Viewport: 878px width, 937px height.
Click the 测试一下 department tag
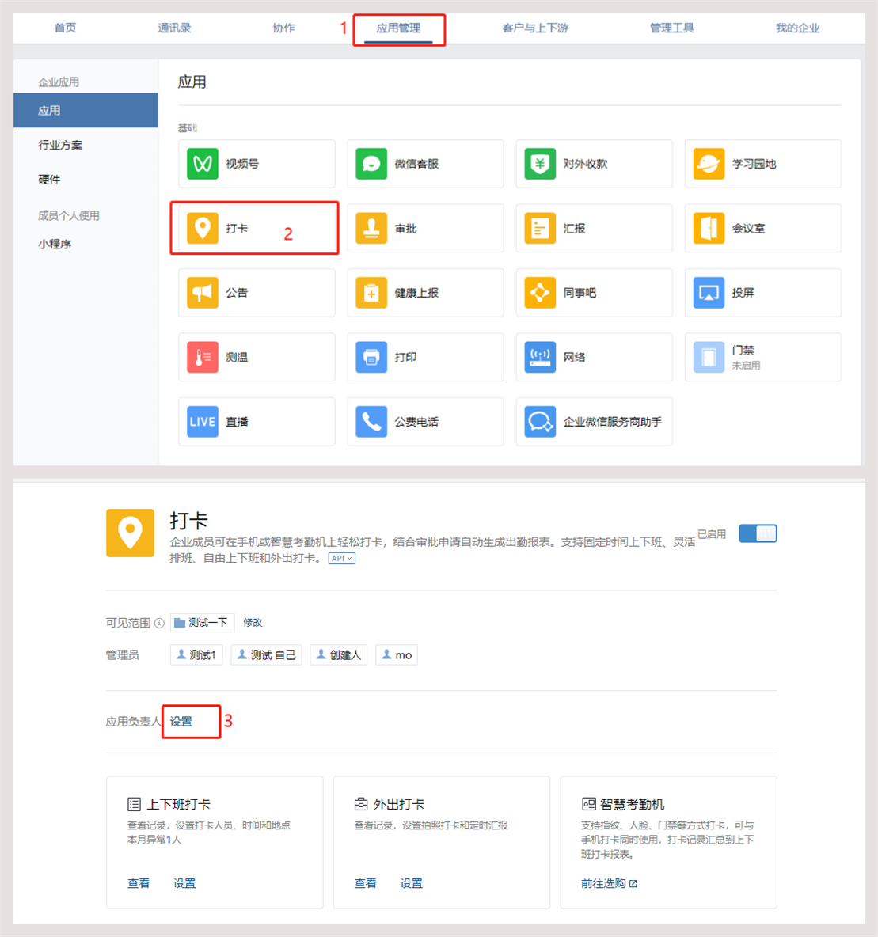coord(202,623)
